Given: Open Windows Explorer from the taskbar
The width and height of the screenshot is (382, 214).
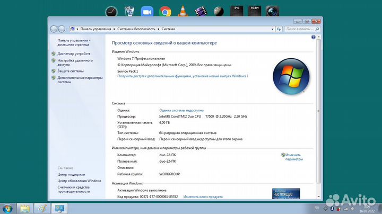Looking at the screenshot, I should [x=24, y=209].
